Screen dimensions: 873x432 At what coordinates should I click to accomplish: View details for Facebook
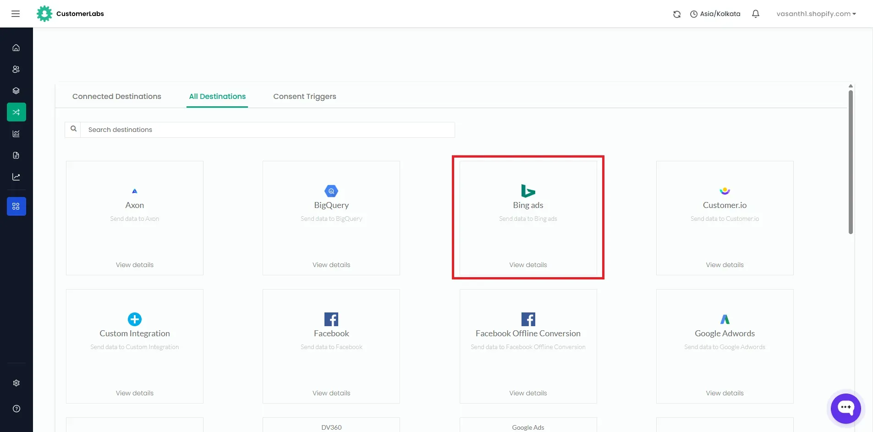tap(331, 393)
